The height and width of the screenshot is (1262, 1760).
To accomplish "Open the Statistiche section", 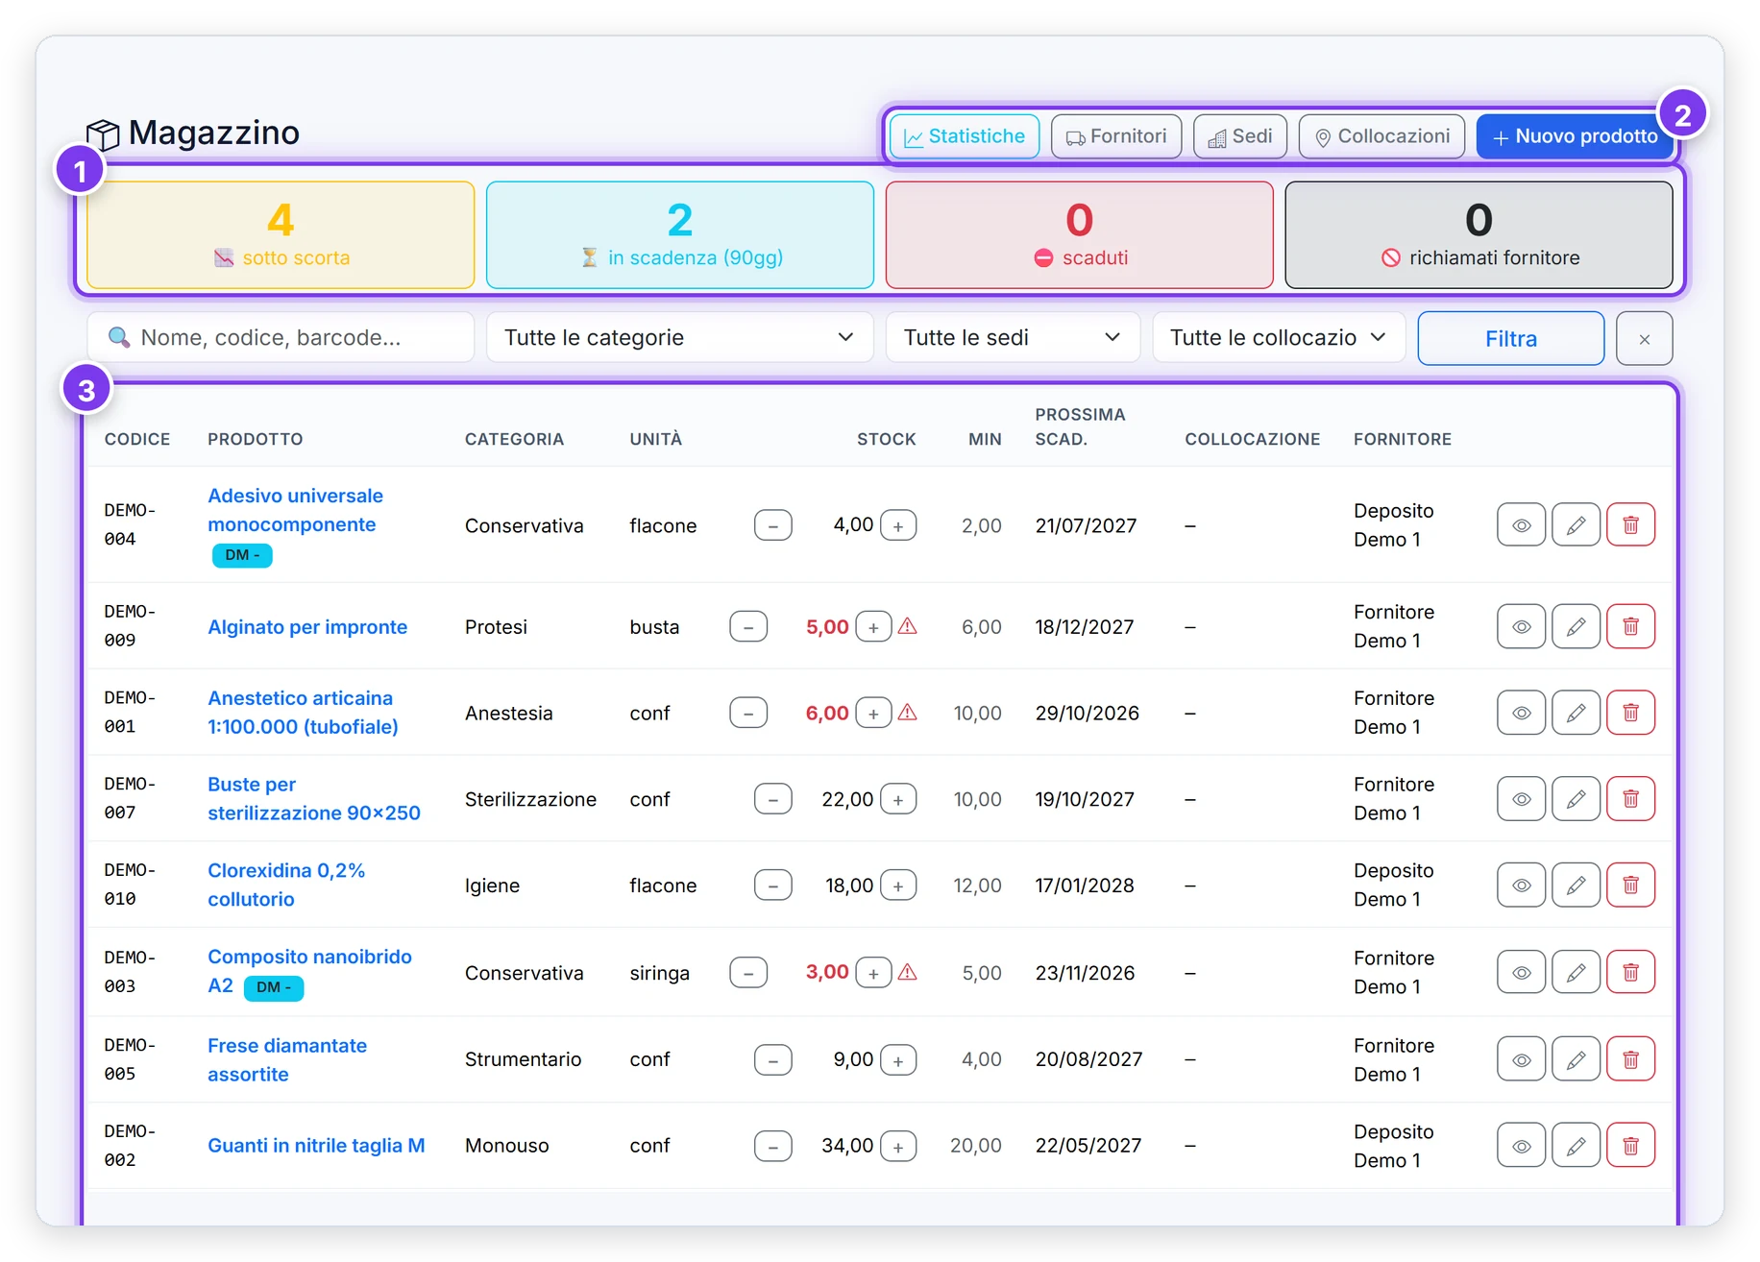I will (964, 136).
